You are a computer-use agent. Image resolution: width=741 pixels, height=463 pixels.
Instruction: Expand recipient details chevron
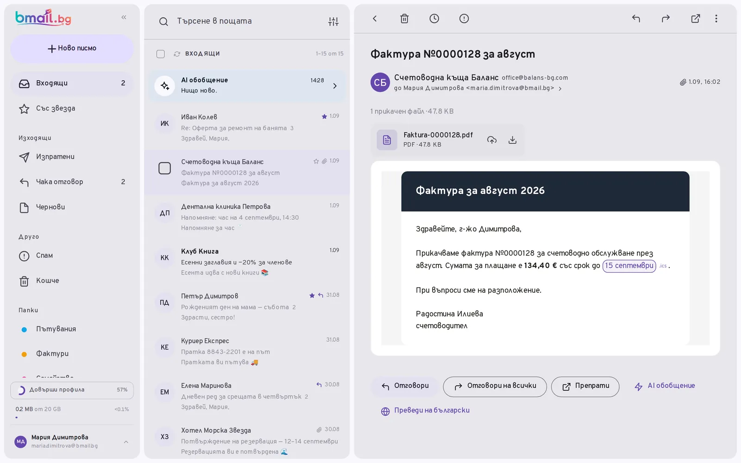560,88
